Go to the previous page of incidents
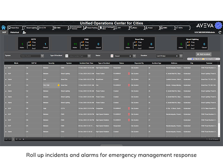The width and height of the screenshot is (223, 167). [10, 139]
